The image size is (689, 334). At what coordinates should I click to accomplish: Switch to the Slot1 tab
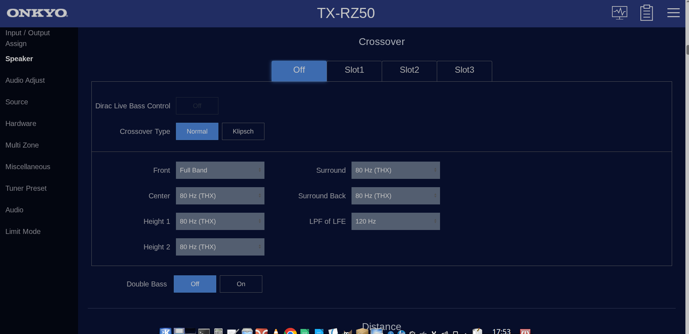[354, 70]
